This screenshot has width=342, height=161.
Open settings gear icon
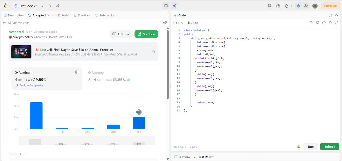278,6
